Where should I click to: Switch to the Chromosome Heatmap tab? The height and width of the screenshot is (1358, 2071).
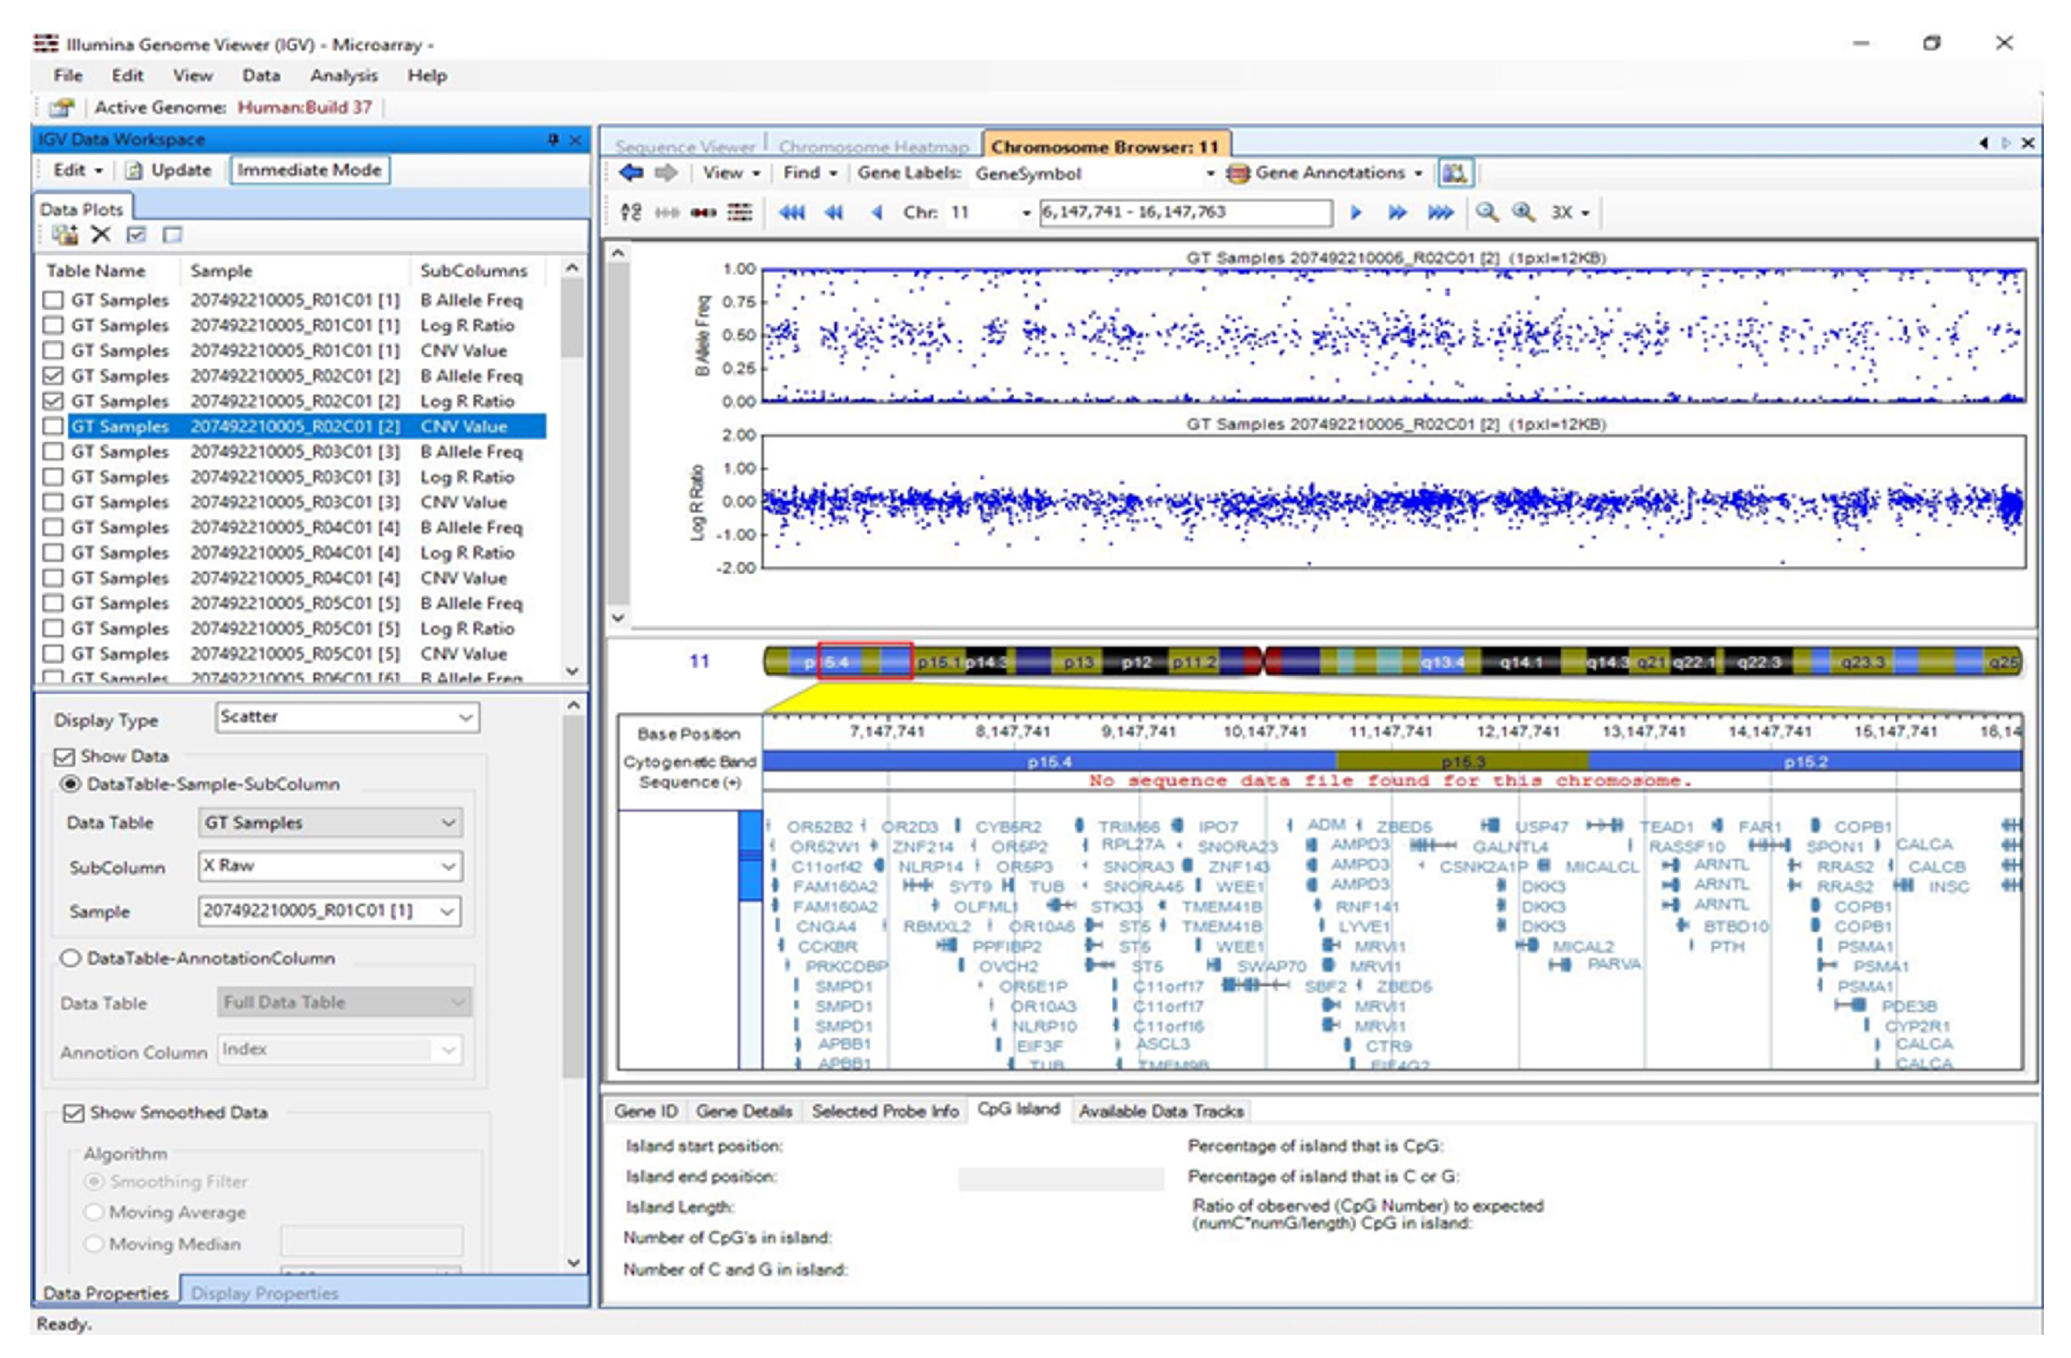[874, 147]
